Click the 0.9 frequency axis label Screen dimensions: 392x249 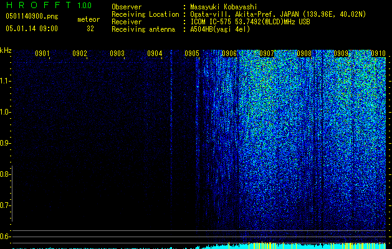point(5,143)
